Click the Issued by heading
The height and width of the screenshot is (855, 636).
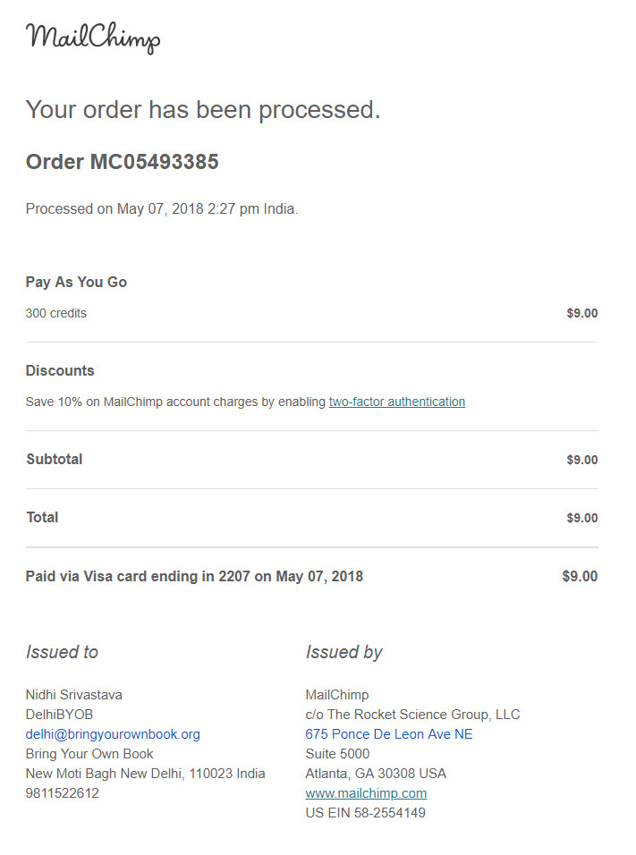click(x=344, y=652)
